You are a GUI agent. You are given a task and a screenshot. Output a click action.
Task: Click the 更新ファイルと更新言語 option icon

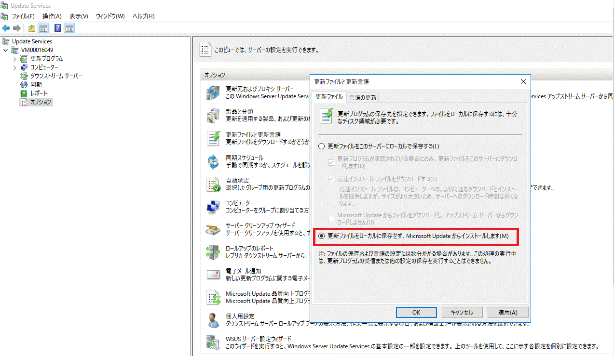(213, 138)
